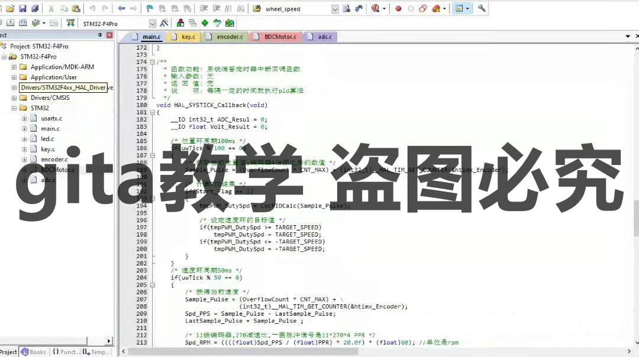Select Project: STM32-F4Pro root node
Image resolution: width=639 pixels, height=357 pixels.
pos(39,47)
